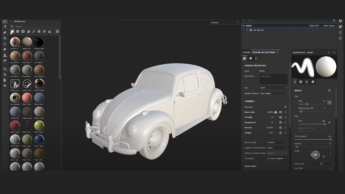Open Roughness channel settings gear
345x194 pixels.
[x=281, y=122]
